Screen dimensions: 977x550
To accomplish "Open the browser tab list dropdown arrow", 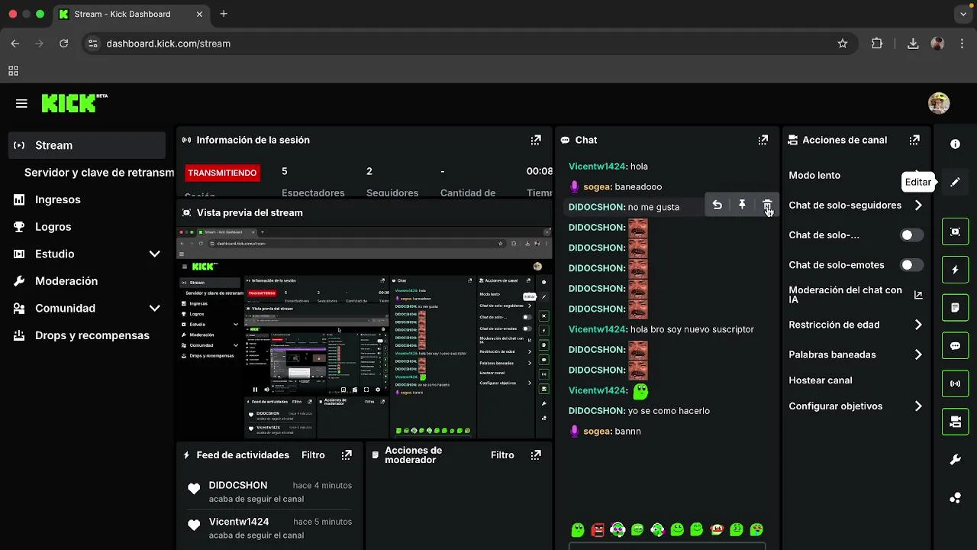I will click(x=963, y=14).
